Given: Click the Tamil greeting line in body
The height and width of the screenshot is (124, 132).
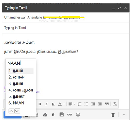Looking at the screenshot, I should click(19, 43).
